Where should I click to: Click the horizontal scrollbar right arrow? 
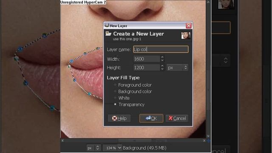tap(204, 141)
